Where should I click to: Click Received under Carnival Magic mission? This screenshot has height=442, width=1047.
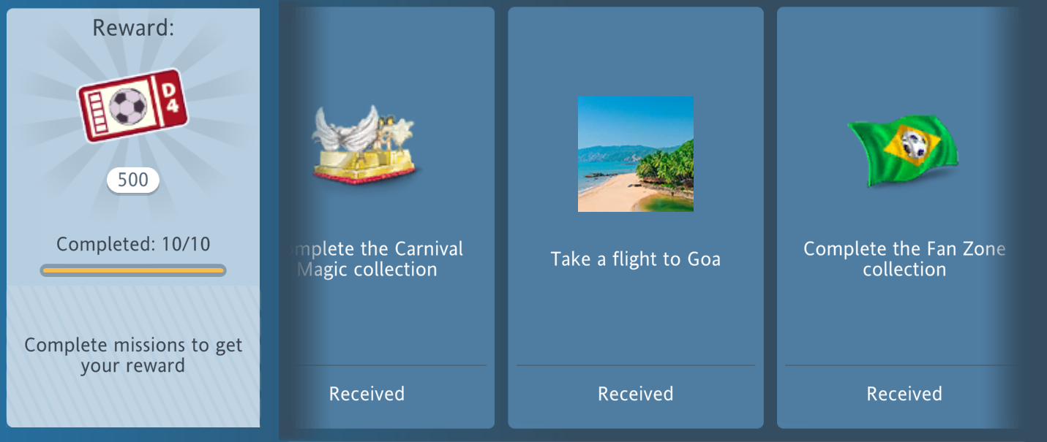tap(367, 394)
